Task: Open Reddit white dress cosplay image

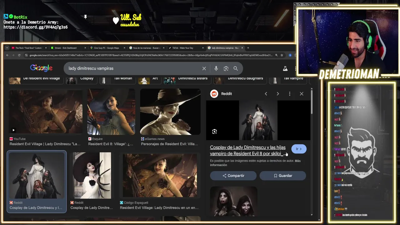Action: 92,175
